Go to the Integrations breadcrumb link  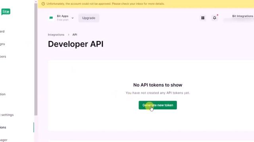click(x=56, y=35)
